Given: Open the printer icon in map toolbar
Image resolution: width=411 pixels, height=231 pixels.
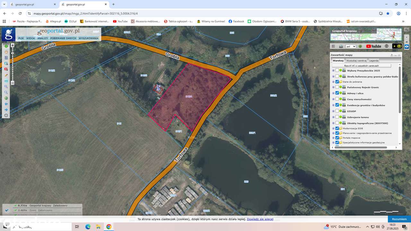Looking at the screenshot, I should [341, 46].
